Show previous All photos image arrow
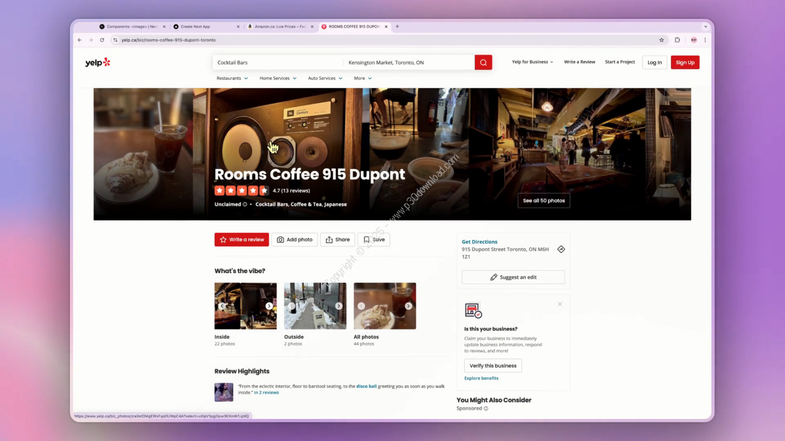This screenshot has height=441, width=785. pyautogui.click(x=361, y=306)
